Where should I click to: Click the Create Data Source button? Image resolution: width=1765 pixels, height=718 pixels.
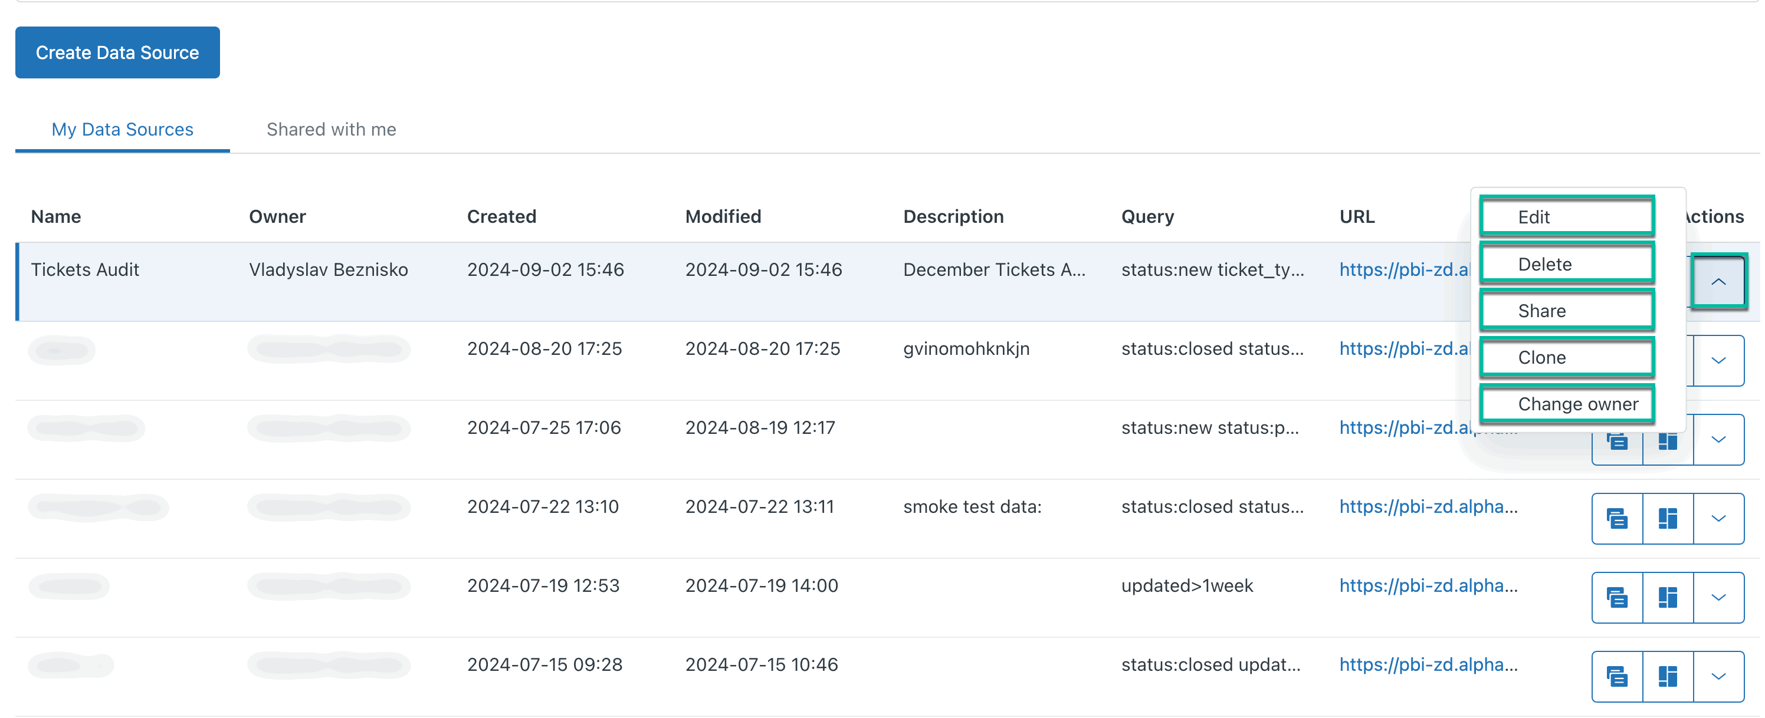coord(117,52)
